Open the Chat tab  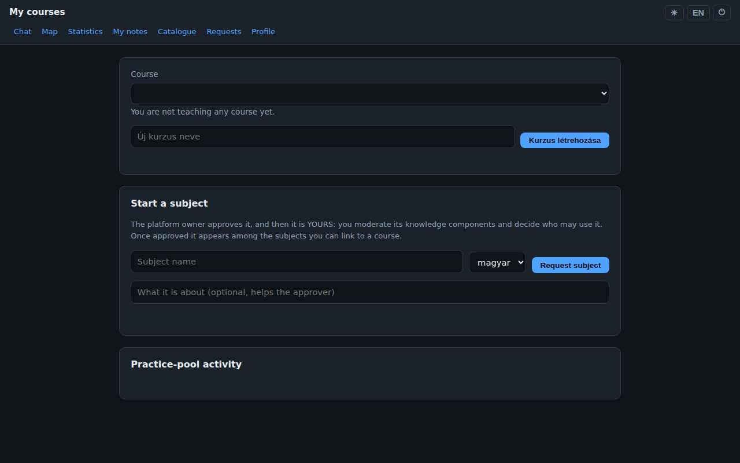[23, 32]
